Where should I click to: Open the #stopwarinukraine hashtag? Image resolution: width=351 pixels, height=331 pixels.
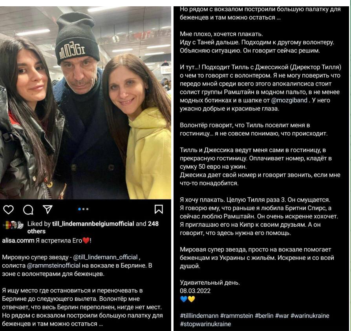[x=205, y=324]
